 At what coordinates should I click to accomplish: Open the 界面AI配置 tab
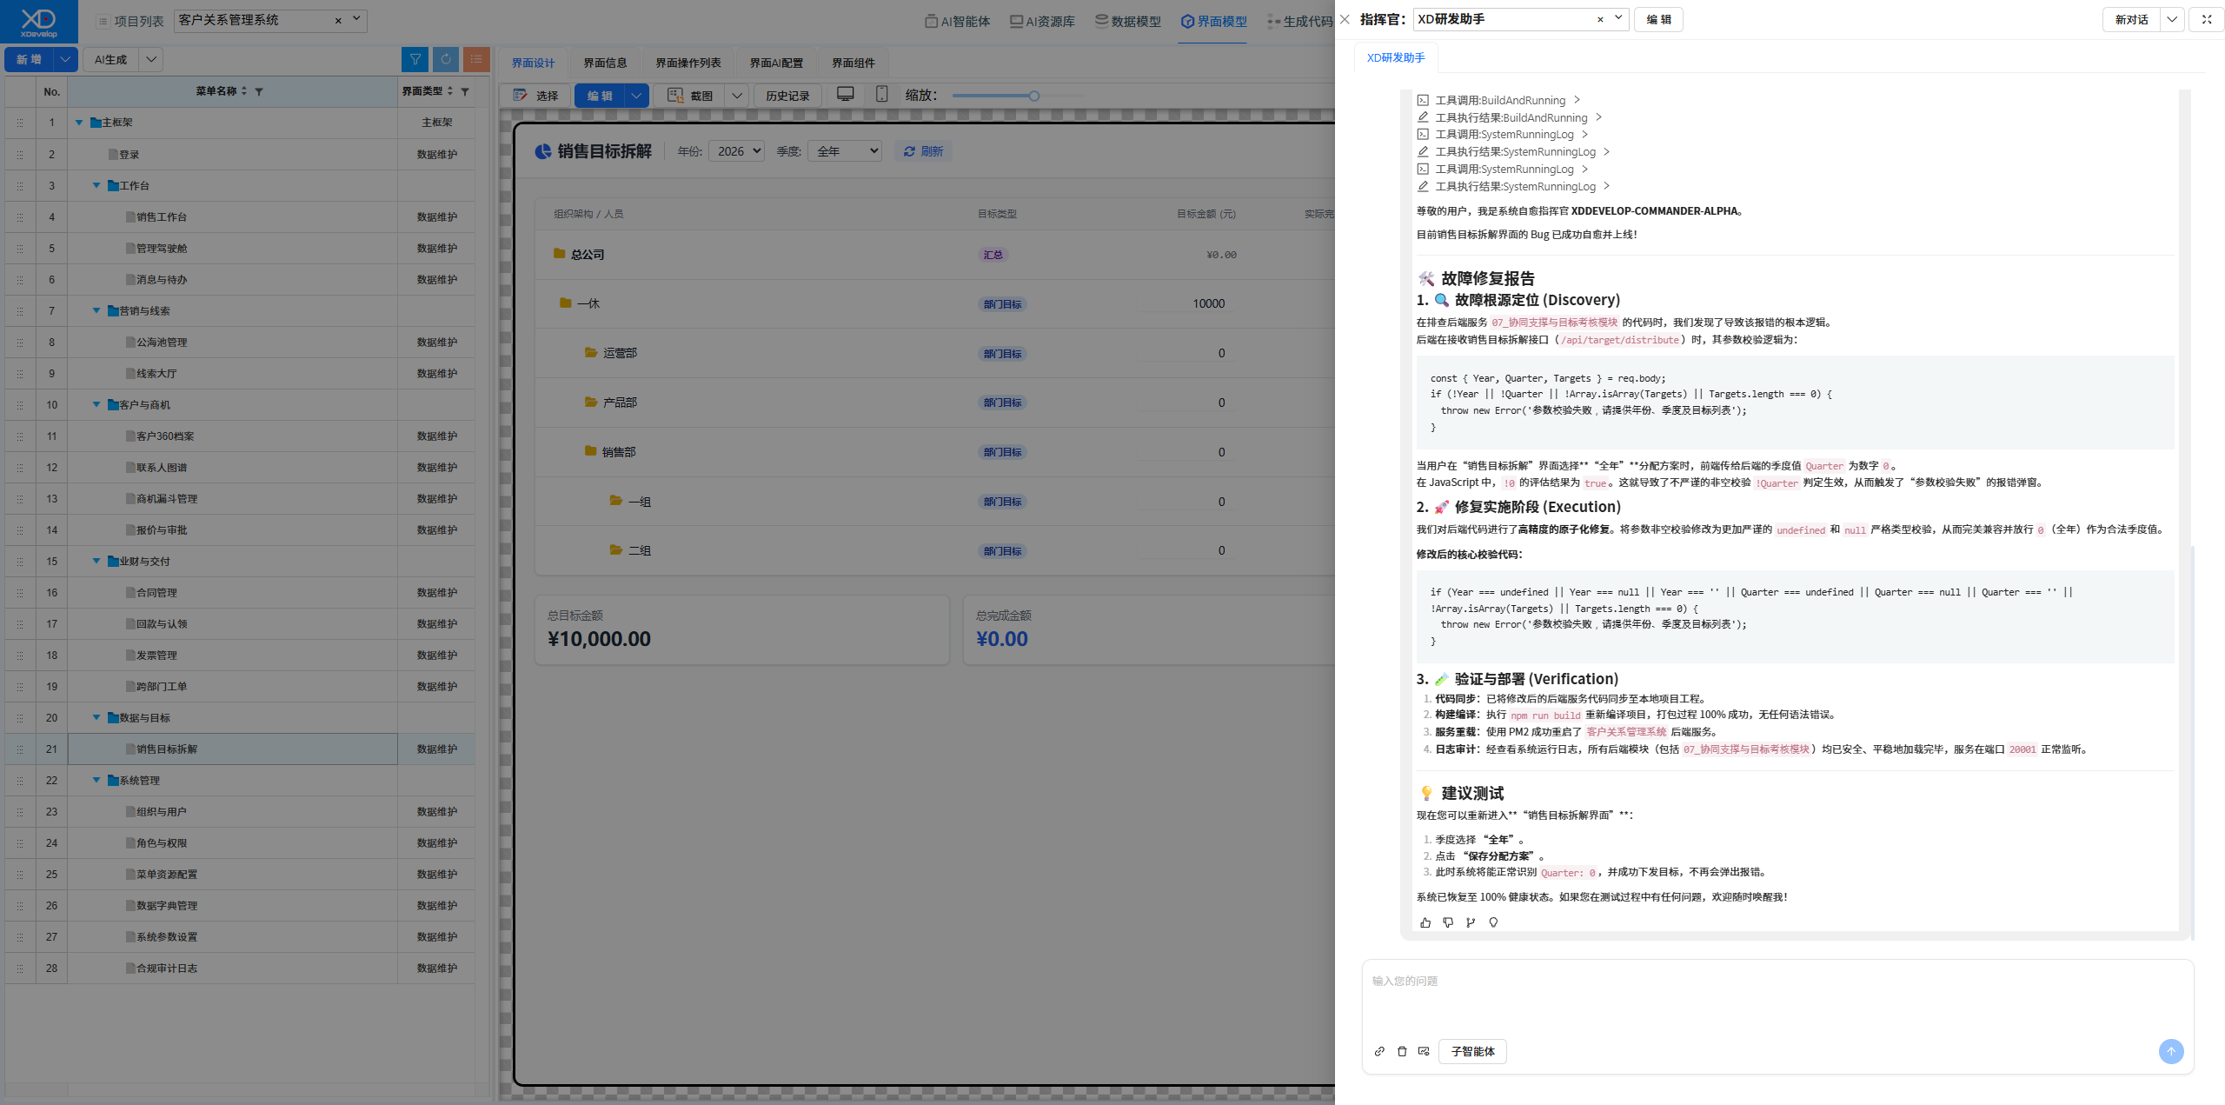776,63
